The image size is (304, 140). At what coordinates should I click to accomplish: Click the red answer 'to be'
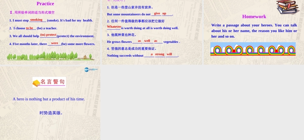[x=29, y=28]
